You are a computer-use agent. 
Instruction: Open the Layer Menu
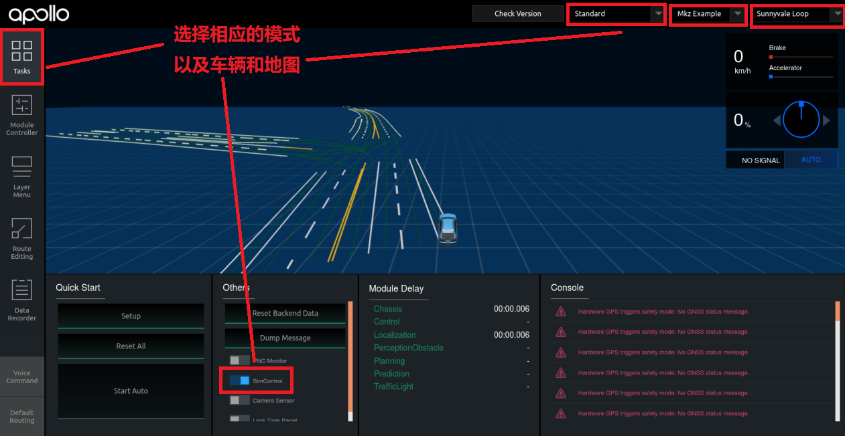click(22, 176)
